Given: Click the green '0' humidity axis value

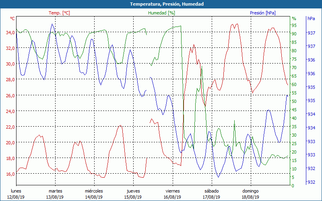Looking at the screenshot, I should (x=293, y=186).
